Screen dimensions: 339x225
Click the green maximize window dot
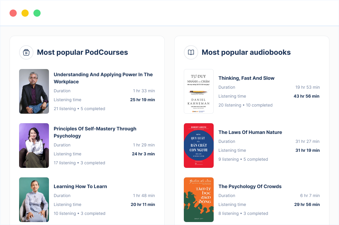(37, 13)
